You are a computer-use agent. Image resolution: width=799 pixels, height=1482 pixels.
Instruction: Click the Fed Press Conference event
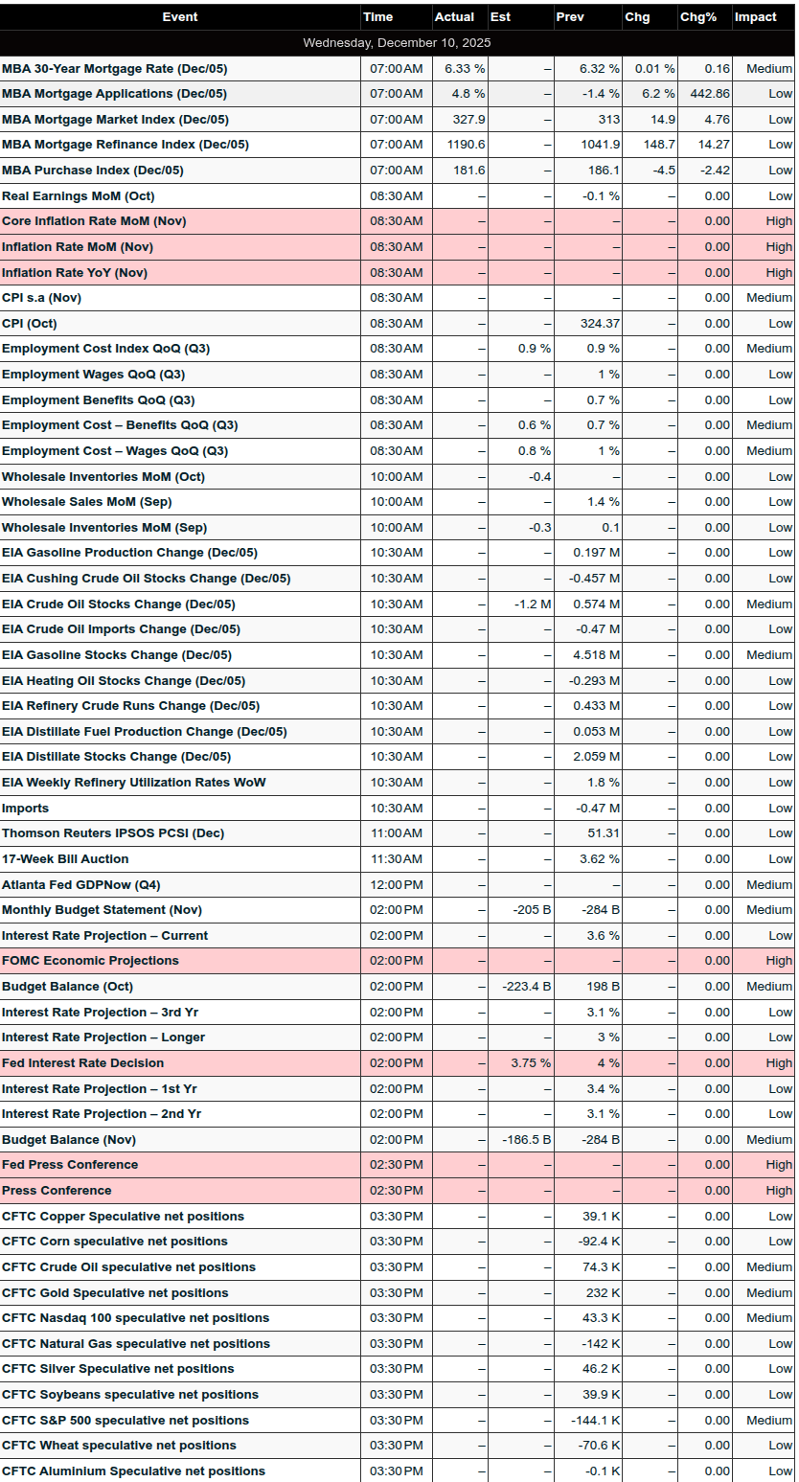[70, 1165]
